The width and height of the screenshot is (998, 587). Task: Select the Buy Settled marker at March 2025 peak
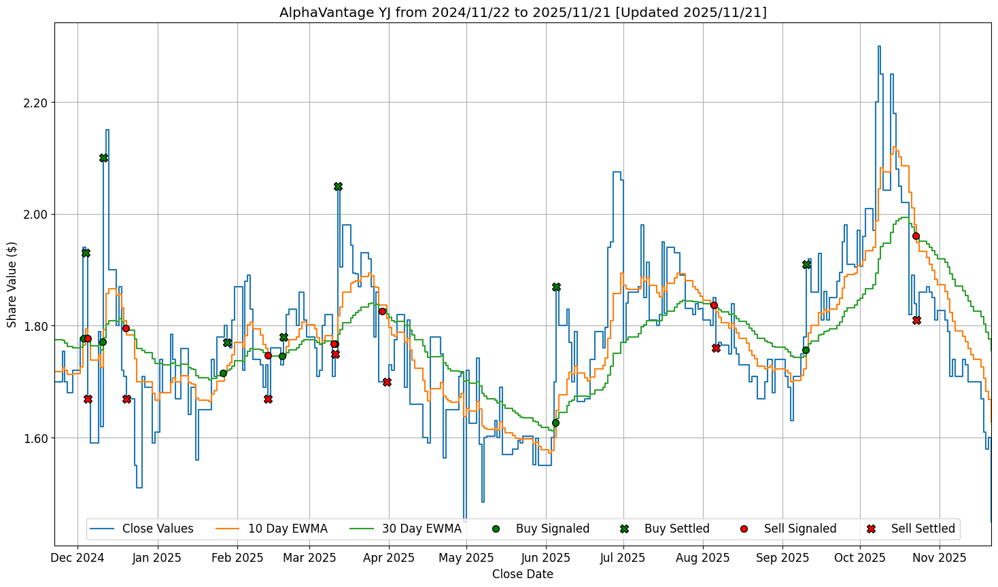338,186
